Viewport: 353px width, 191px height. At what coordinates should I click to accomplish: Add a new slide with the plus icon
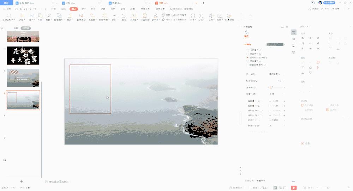(22, 181)
